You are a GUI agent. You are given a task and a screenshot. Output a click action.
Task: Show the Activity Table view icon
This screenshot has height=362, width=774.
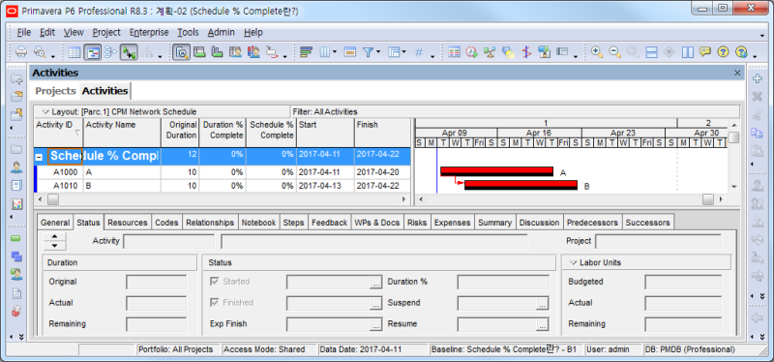pos(74,52)
